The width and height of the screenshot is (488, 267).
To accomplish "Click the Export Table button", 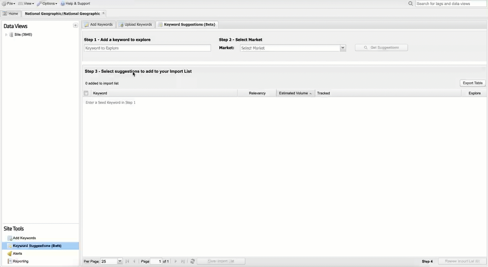I will click(472, 83).
